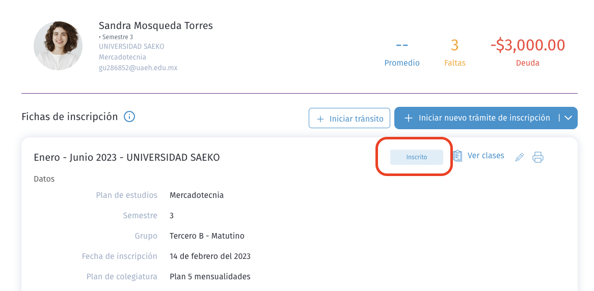Viewport: 594px width, 291px height.
Task: Click the printer icon on enrollment card
Action: [x=538, y=157]
